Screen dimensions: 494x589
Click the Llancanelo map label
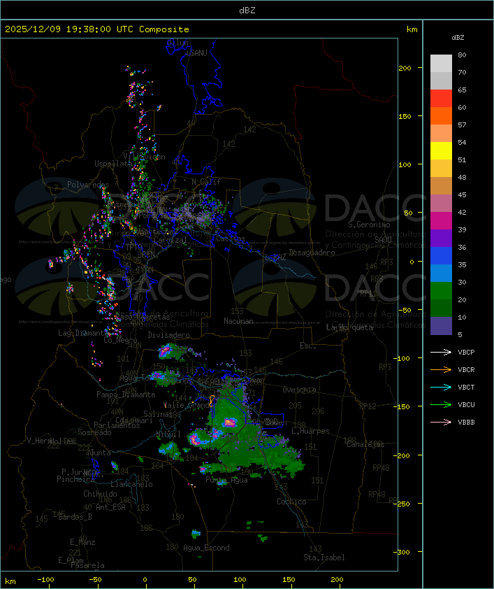click(x=131, y=484)
